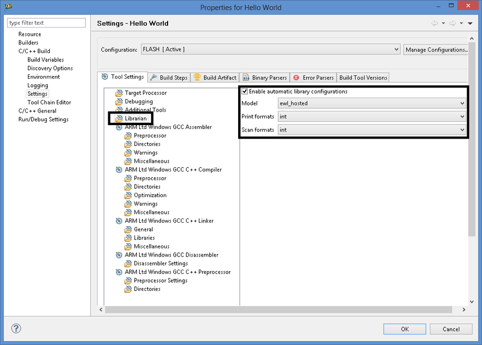Click the application icon in title bar

click(x=9, y=7)
